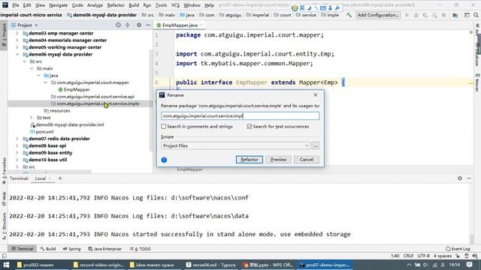Viewport: 481px width, 270px height.
Task: Open Project panel settings gear
Action: pyautogui.click(x=139, y=25)
